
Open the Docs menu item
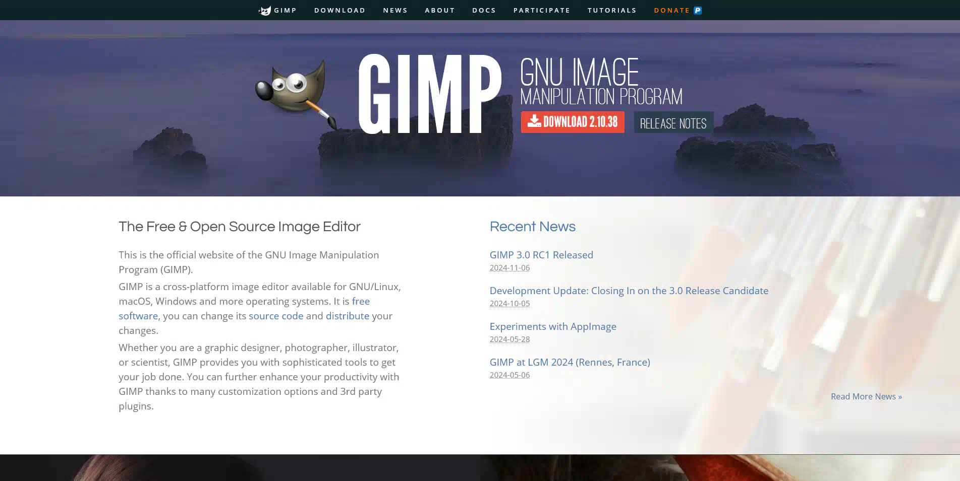pos(484,10)
